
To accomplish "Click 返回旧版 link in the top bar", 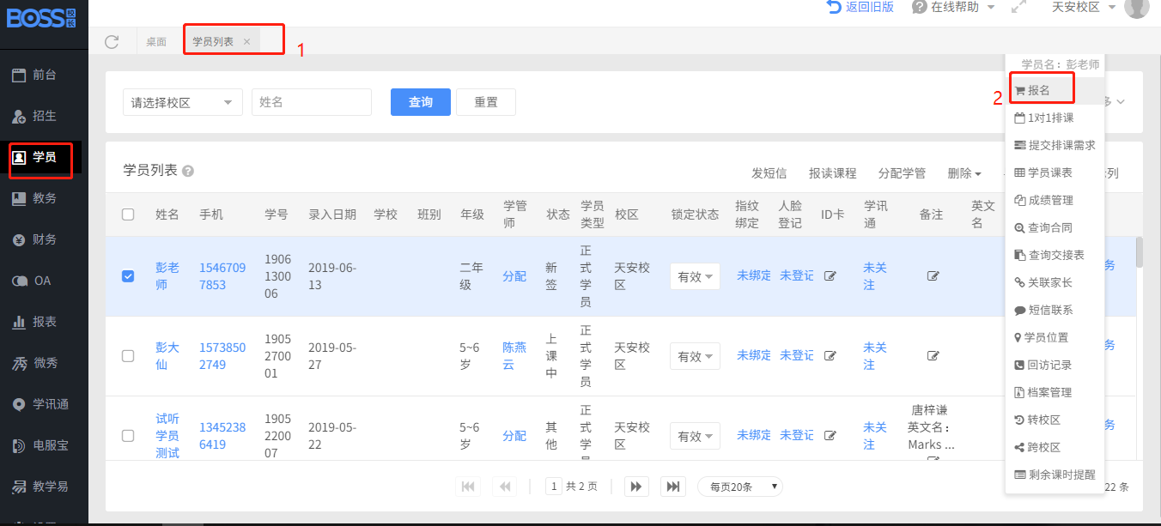I will tap(860, 7).
